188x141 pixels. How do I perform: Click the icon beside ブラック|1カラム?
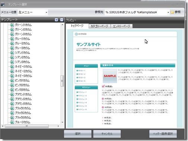pos(12,108)
